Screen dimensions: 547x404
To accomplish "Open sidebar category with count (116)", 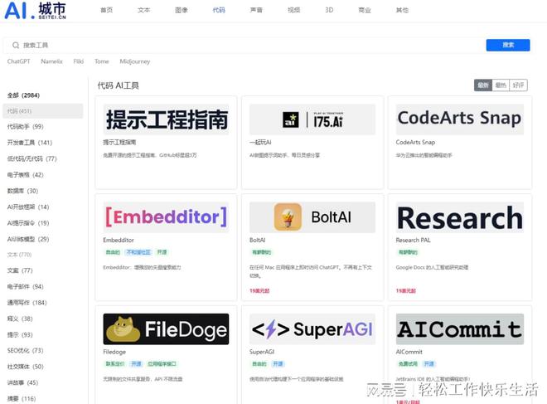I will point(22,398).
